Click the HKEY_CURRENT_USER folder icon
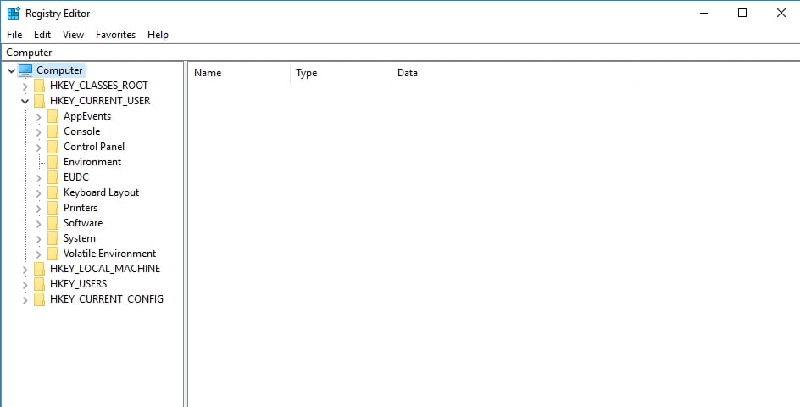Screen dimensions: 800x407 point(39,101)
